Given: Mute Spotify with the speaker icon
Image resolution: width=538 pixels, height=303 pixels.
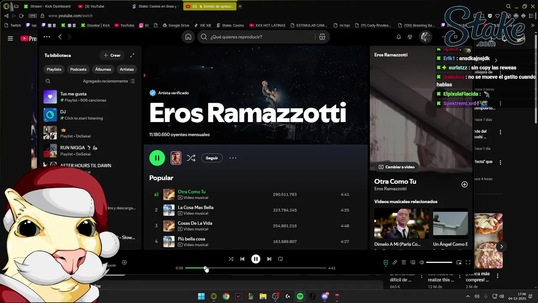Looking at the screenshot, I should (422, 263).
